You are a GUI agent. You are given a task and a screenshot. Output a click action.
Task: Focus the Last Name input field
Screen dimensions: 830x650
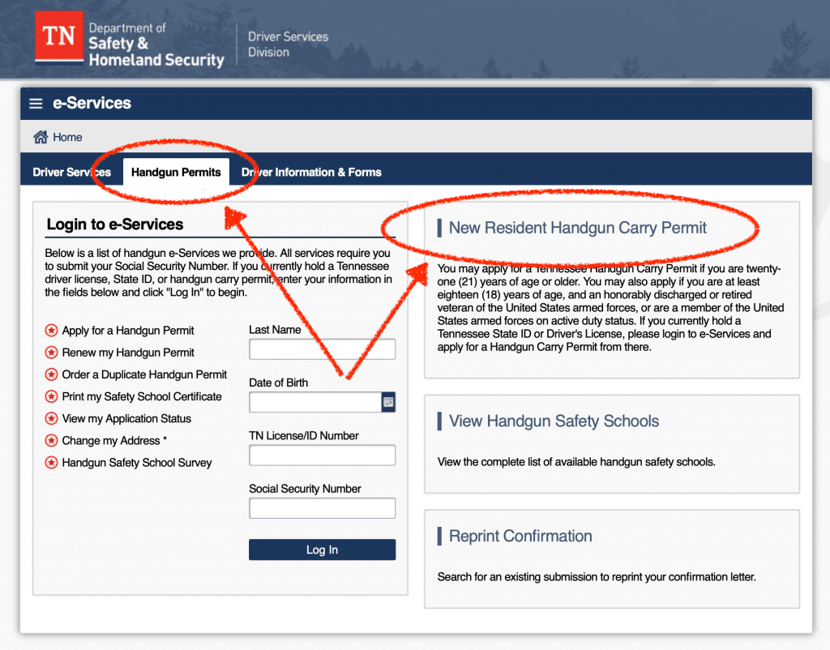(322, 349)
